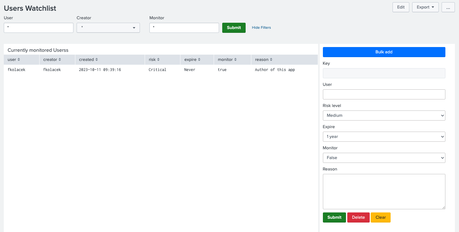Click the red Delete button

tap(358, 217)
